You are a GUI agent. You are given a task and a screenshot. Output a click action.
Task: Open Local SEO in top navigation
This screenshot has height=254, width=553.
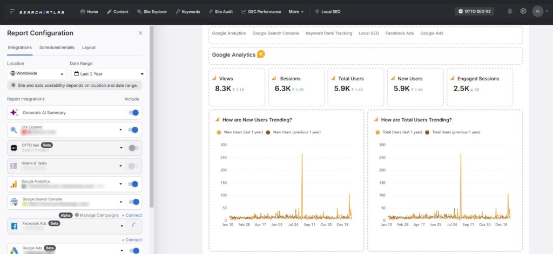click(x=328, y=12)
